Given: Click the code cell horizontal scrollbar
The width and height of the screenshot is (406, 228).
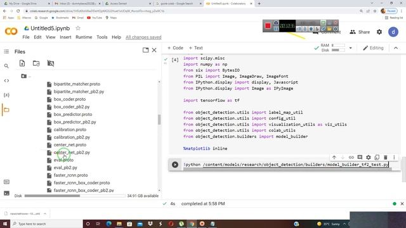Looking at the screenshot, I should tap(287, 169).
